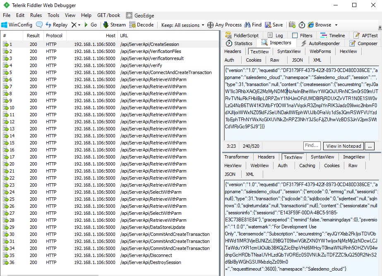This screenshot has width=382, height=276.
Task: Select the request Raw tab
Action: point(274,60)
